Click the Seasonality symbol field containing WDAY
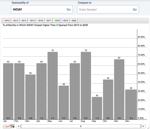Image resolution: width=150 pixels, height=129 pixels. coord(37,10)
